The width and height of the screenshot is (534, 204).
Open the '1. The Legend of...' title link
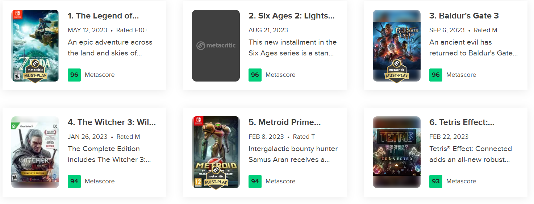pyautogui.click(x=103, y=16)
